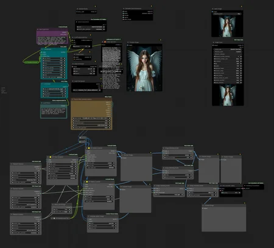The height and width of the screenshot is (248, 274).
Task: Select the green pill-shaped primitive node
Action: tap(32, 62)
